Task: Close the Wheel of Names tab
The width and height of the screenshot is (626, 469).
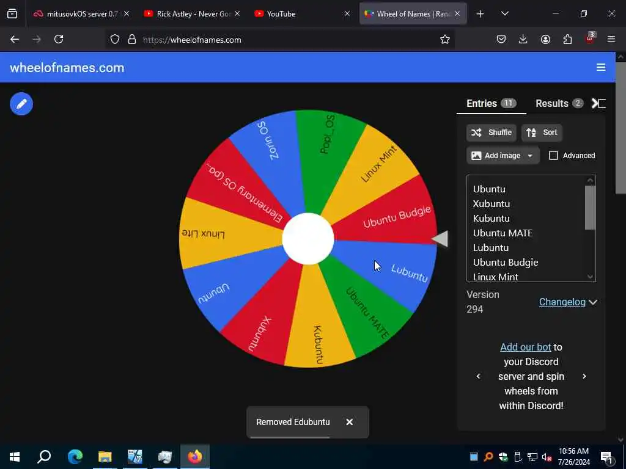Action: click(x=457, y=13)
